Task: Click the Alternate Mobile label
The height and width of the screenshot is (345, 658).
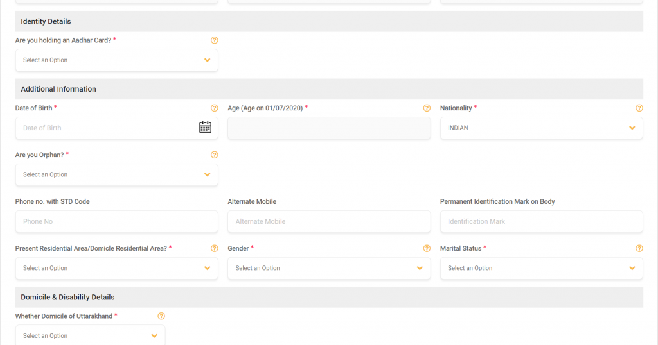Action: pyautogui.click(x=252, y=201)
